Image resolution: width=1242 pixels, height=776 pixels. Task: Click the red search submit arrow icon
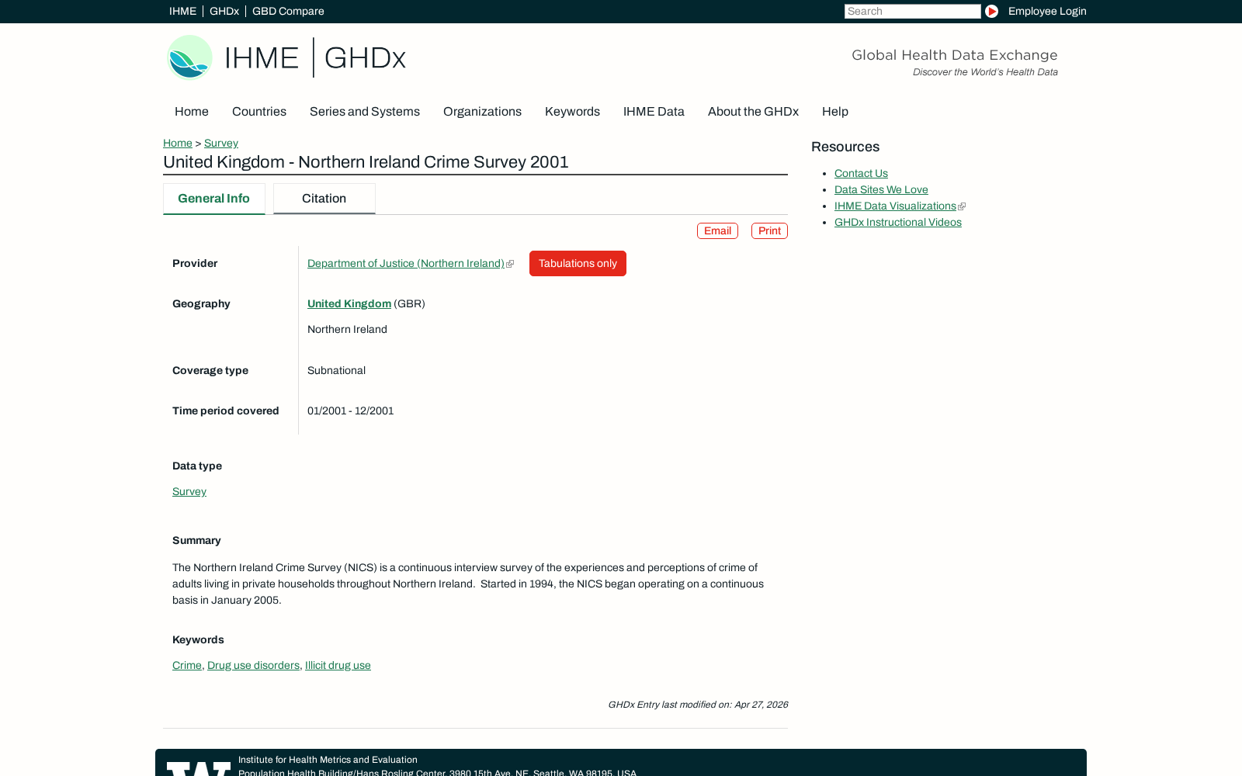[991, 11]
